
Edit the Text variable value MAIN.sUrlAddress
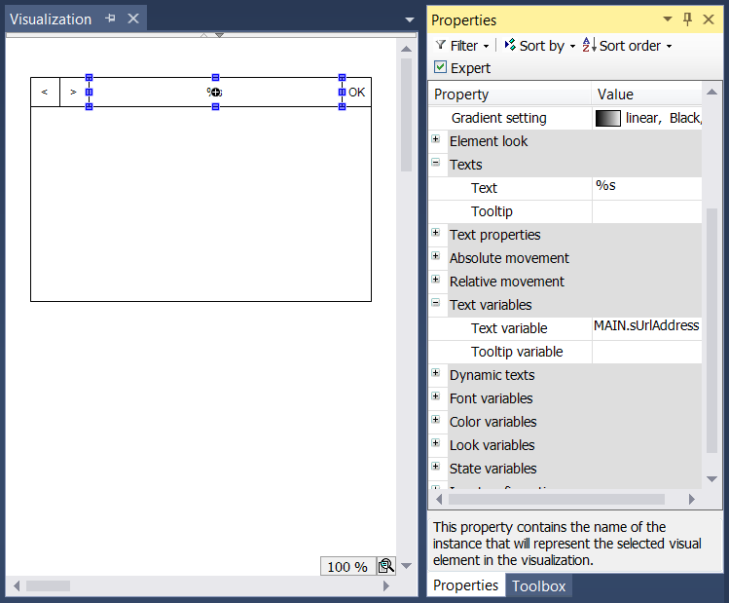646,328
